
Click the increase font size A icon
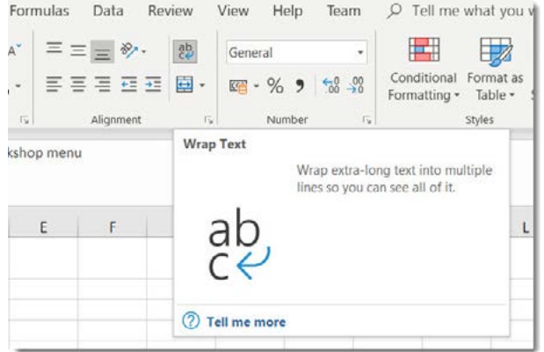click(15, 50)
